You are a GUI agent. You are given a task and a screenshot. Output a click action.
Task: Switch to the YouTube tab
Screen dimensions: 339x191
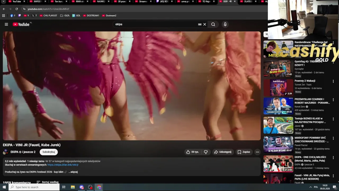point(16,2)
